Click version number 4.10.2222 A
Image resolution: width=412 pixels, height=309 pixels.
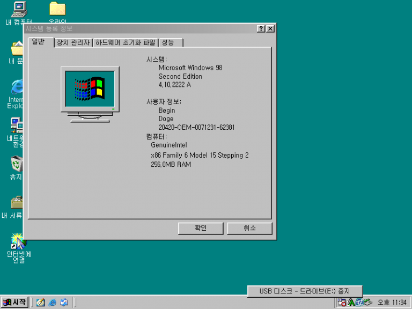tap(175, 85)
